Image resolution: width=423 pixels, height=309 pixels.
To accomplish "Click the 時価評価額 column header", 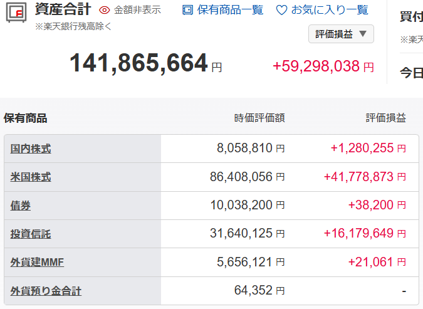I will (259, 118).
